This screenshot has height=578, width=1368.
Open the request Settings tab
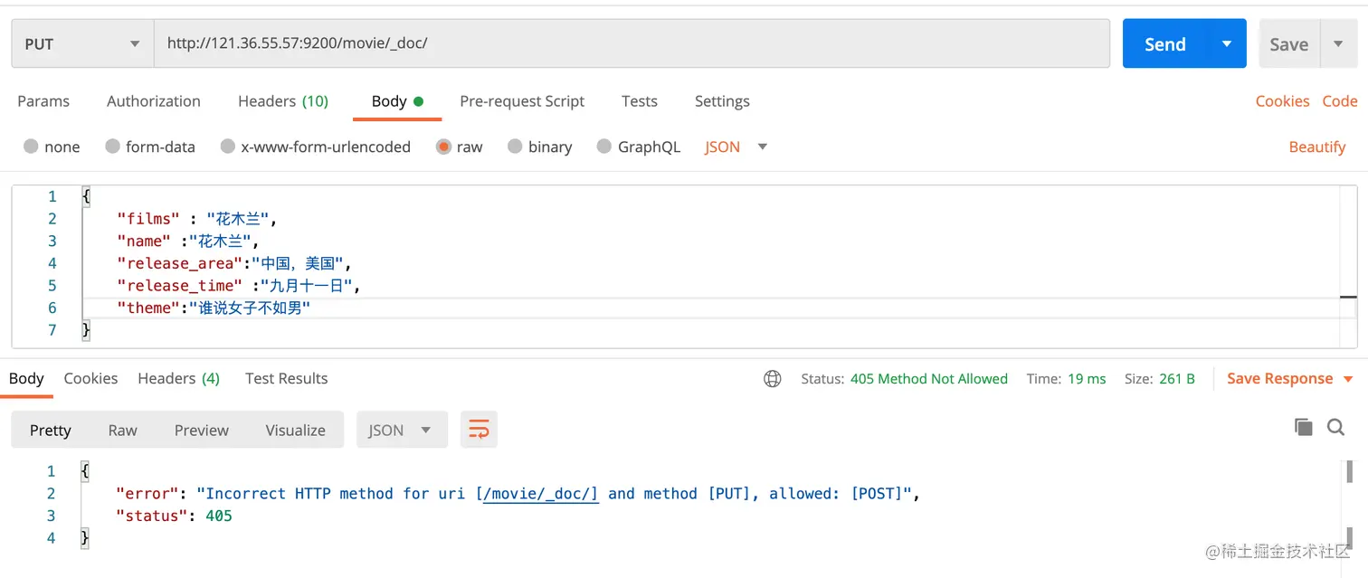722,101
